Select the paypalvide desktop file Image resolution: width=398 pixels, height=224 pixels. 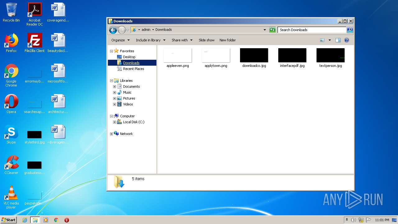(x=35, y=198)
